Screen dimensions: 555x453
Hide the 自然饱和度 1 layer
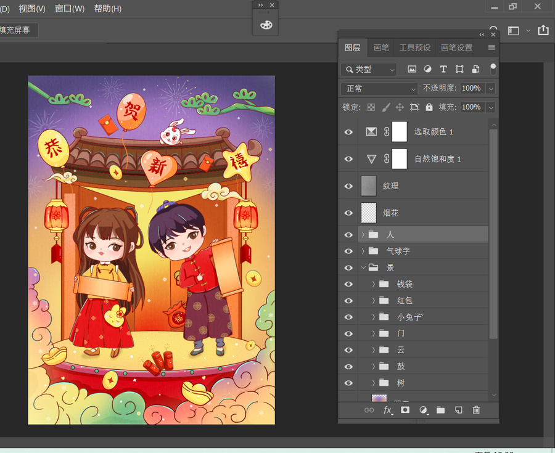click(x=348, y=159)
